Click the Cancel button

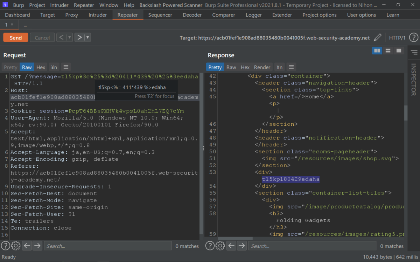click(42, 38)
